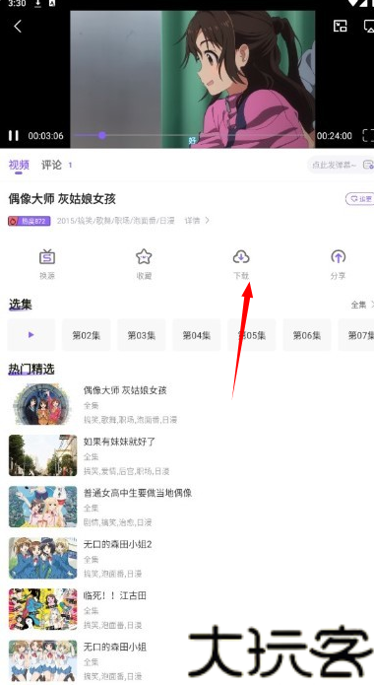
Task: Click the video progress slider knob
Action: coord(102,135)
